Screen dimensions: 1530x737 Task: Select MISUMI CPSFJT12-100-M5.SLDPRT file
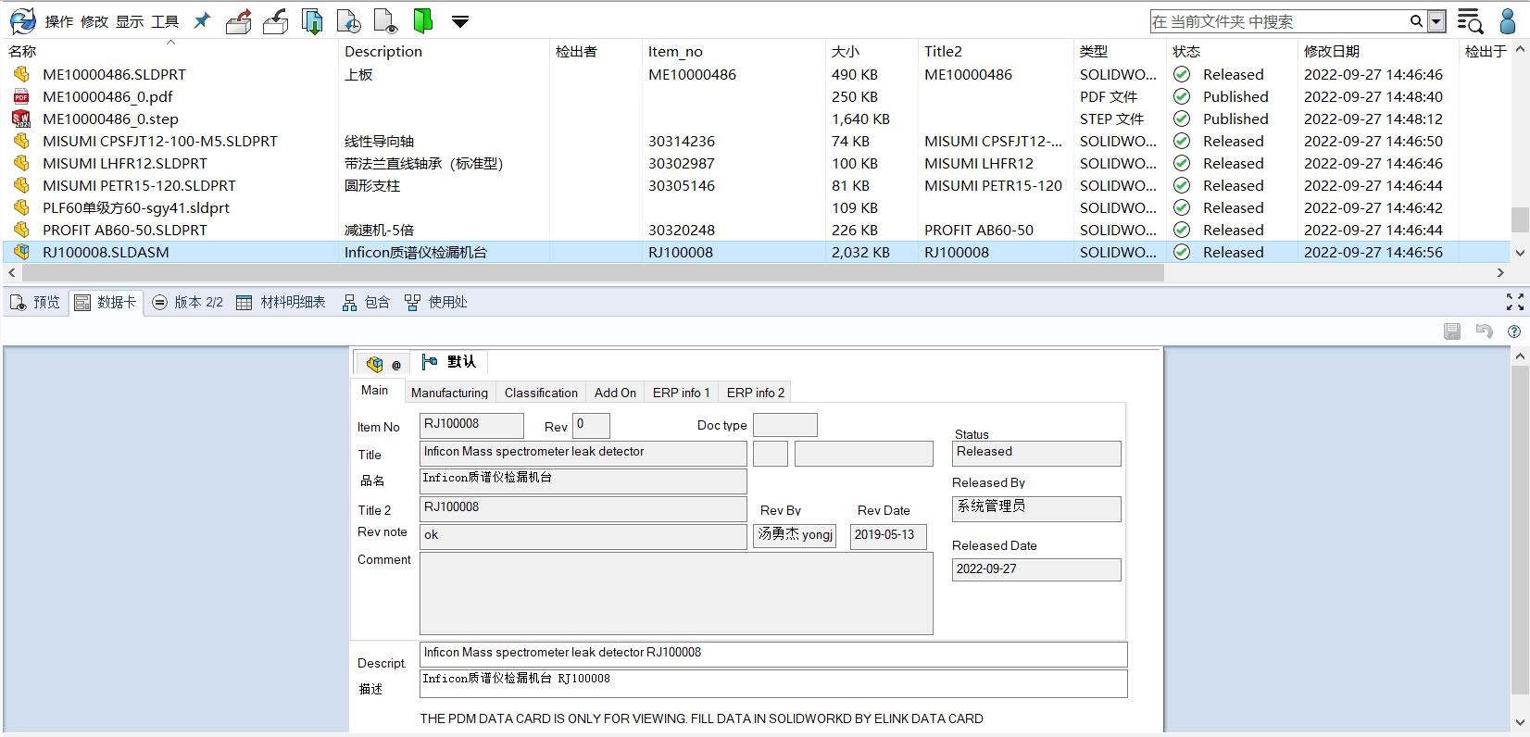click(160, 142)
